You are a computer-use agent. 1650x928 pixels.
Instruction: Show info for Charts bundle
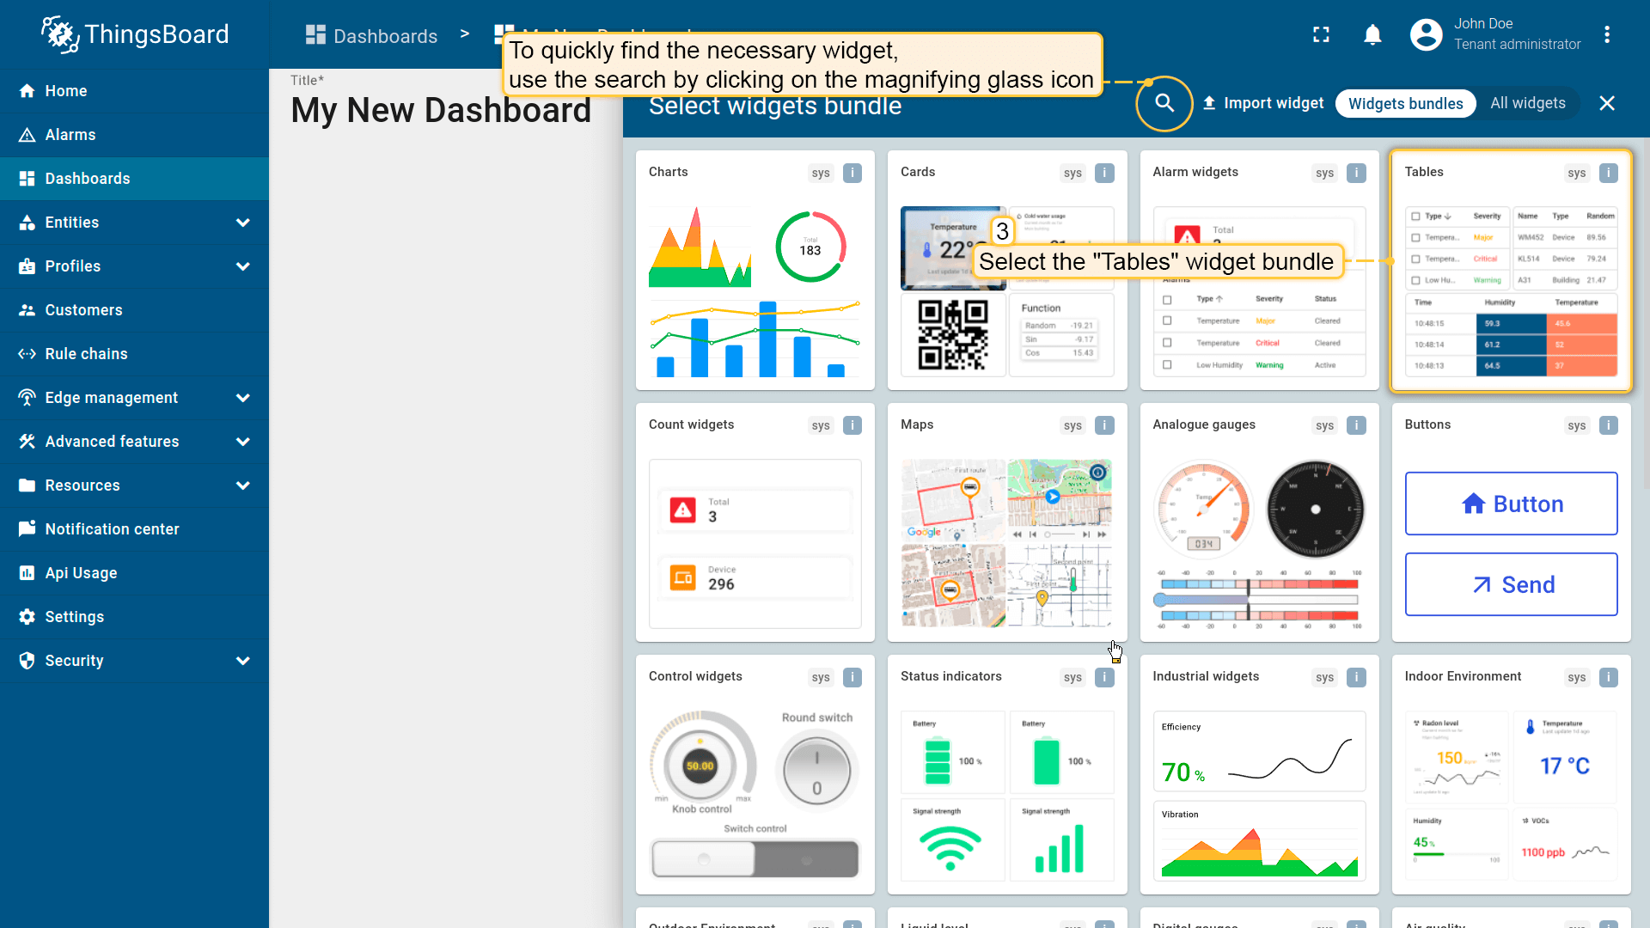click(x=852, y=173)
